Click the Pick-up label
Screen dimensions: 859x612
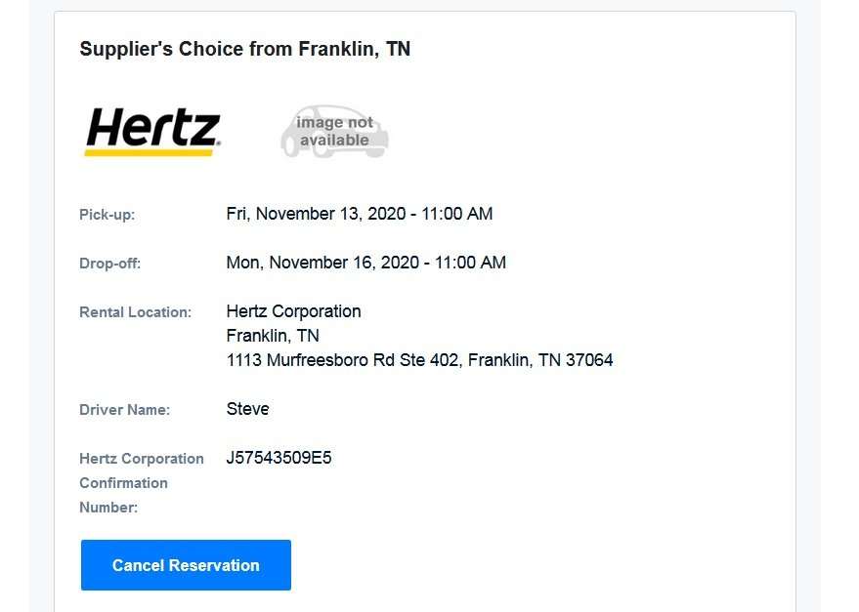coord(107,215)
